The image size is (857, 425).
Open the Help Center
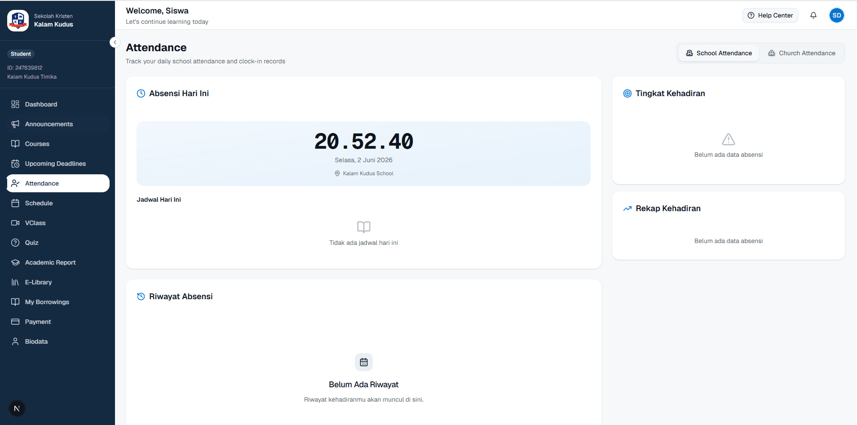point(770,15)
